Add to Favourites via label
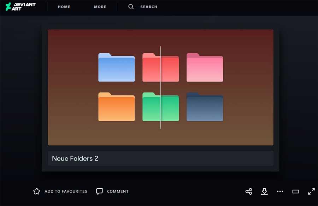This screenshot has height=206, width=318. coord(66,192)
